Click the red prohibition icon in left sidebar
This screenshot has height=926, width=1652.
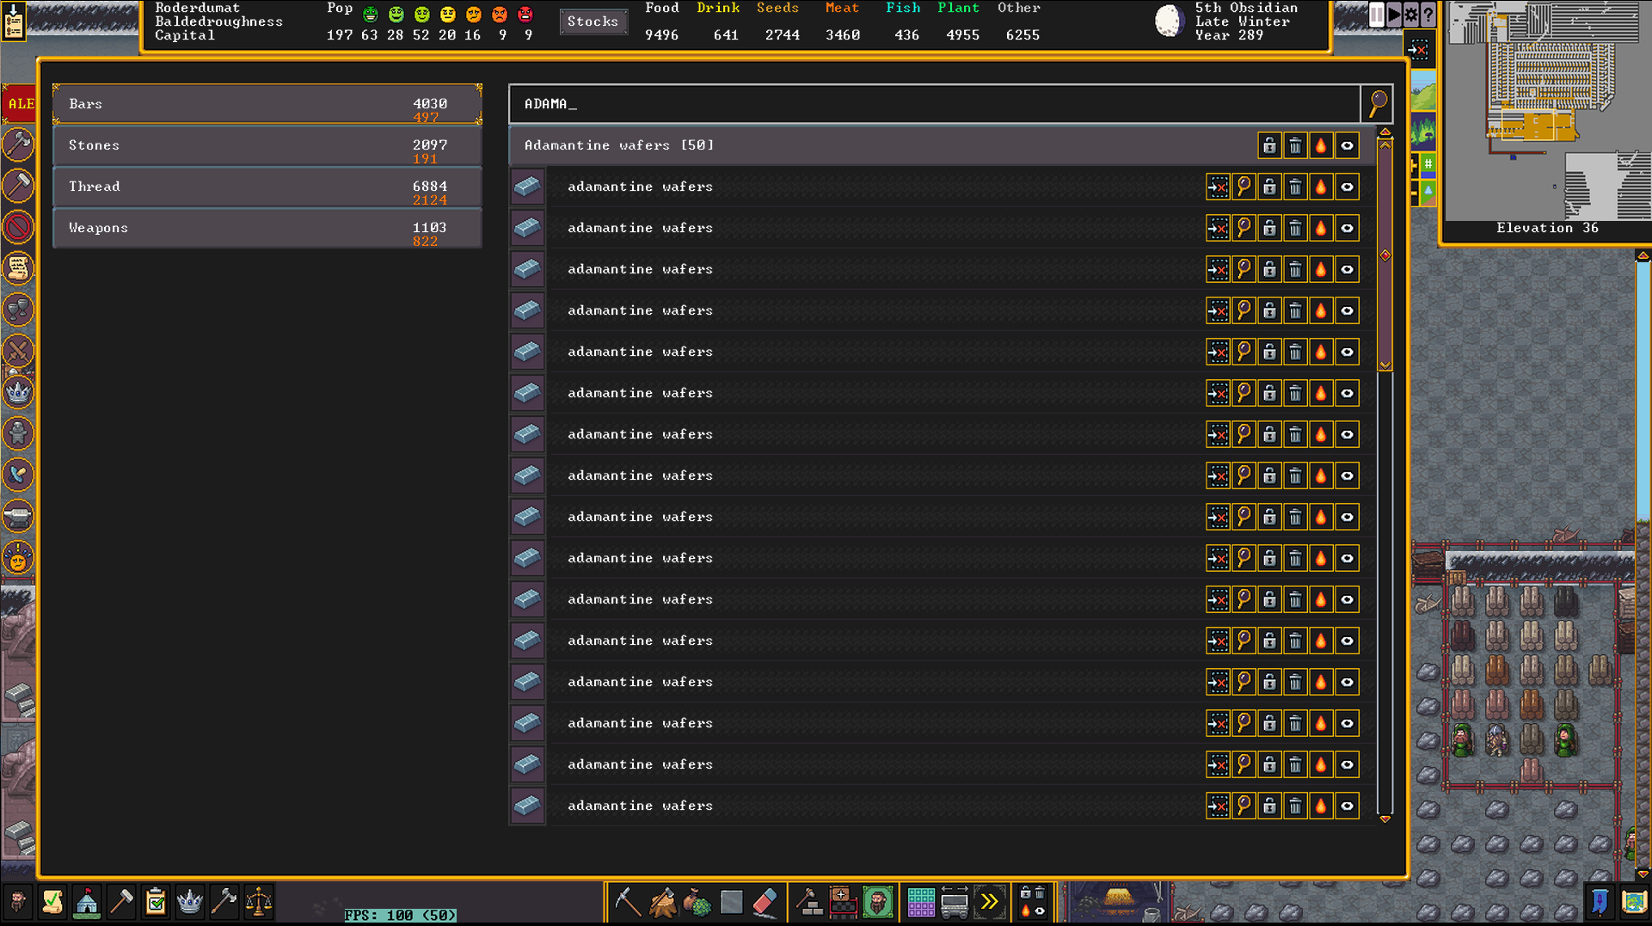coord(18,227)
